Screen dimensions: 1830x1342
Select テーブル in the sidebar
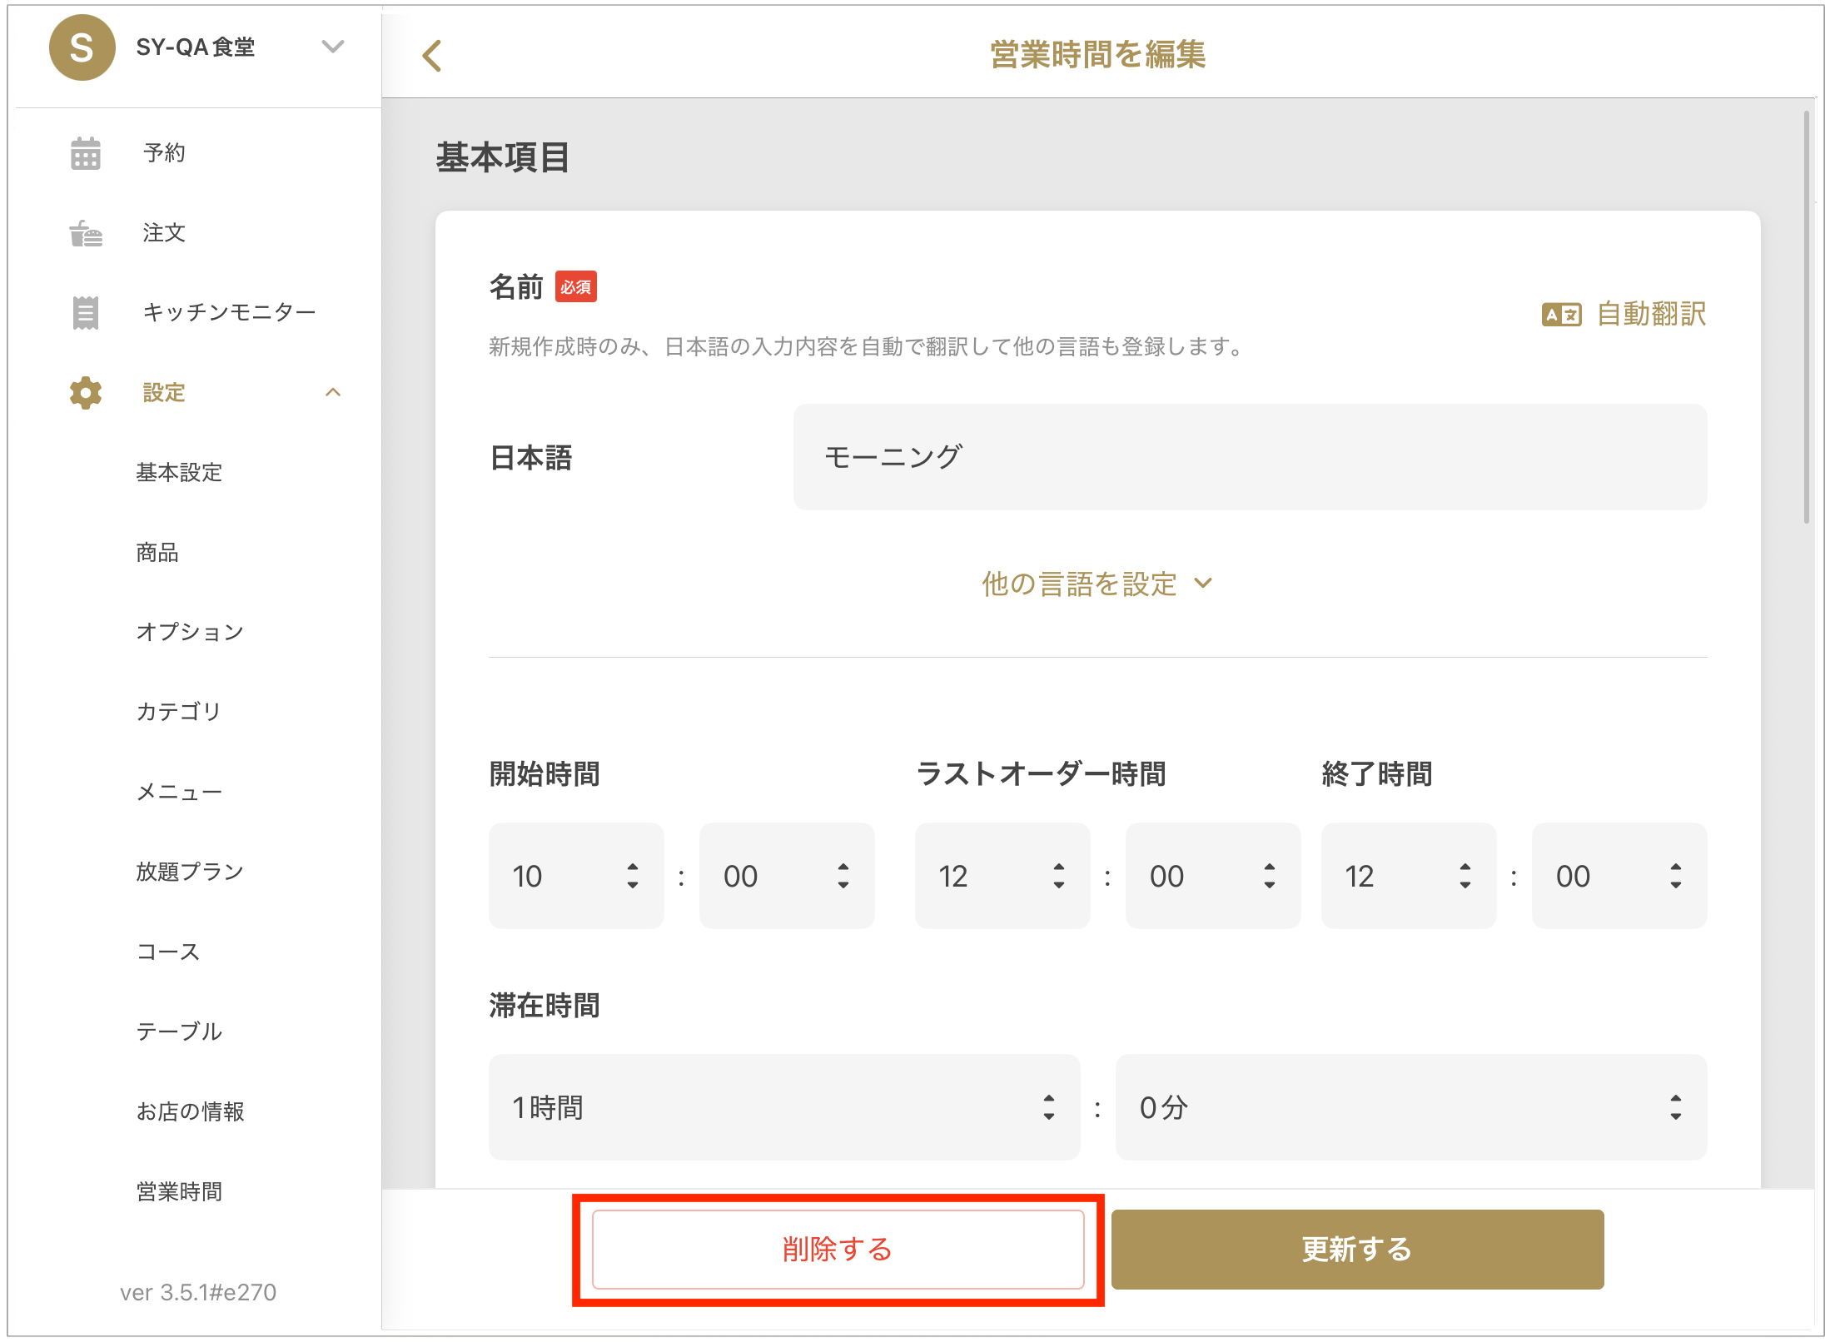pos(179,1031)
